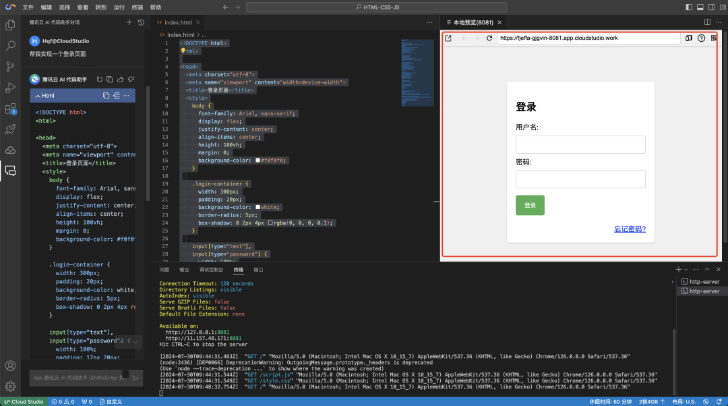Viewport: 728px width, 406px height.
Task: Focus the 用户名 input field
Action: pyautogui.click(x=580, y=144)
